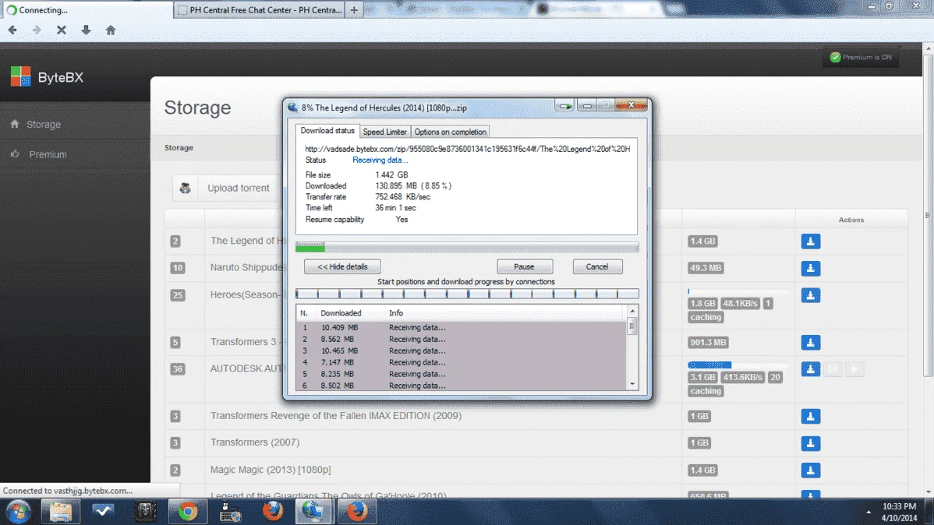The height and width of the screenshot is (525, 934).
Task: Open Chrome from the taskbar
Action: click(x=188, y=511)
